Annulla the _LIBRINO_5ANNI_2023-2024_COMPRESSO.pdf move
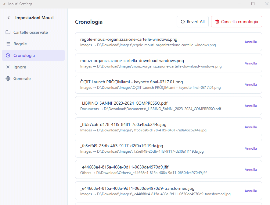 tap(251, 106)
